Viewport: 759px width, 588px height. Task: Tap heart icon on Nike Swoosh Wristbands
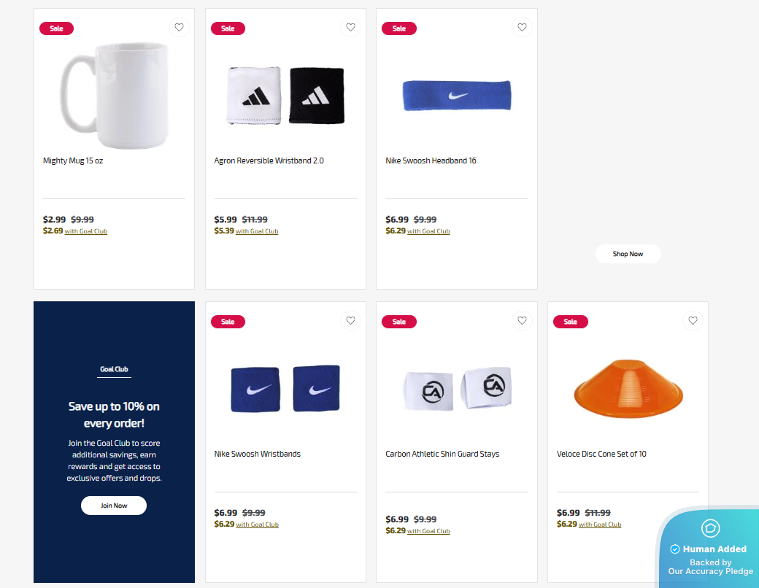click(x=350, y=320)
